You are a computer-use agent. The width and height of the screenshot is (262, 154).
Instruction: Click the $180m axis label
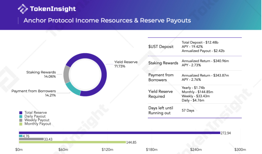pyautogui.click(x=152, y=150)
